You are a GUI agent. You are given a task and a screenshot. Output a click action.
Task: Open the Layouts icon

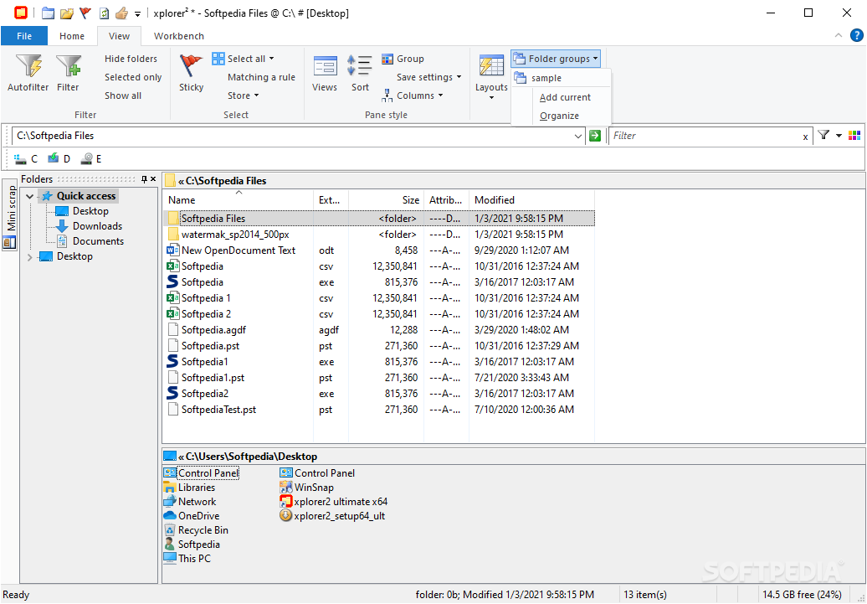(x=491, y=66)
